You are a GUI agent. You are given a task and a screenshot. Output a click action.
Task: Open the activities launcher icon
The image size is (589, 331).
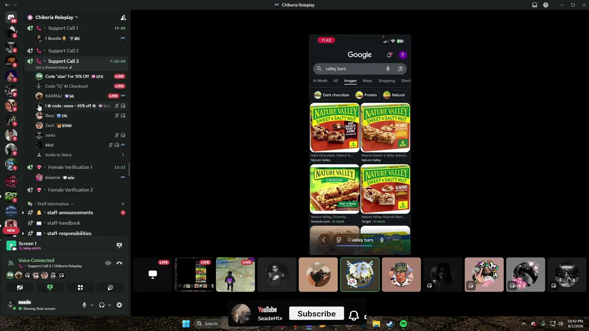point(80,287)
